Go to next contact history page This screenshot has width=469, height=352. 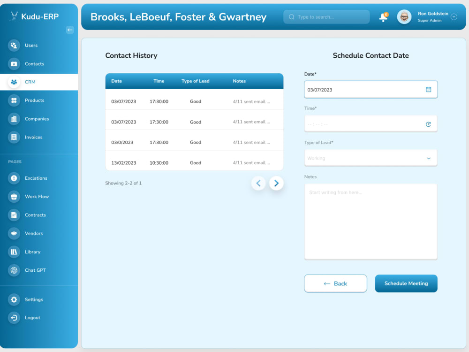[x=276, y=183]
